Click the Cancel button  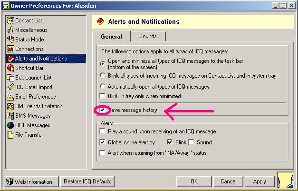click(228, 181)
